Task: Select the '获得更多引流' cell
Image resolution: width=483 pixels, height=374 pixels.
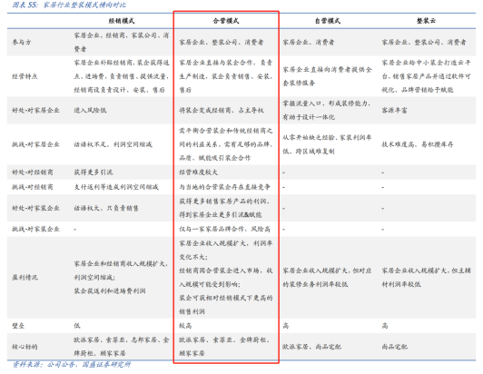Action: click(94, 172)
